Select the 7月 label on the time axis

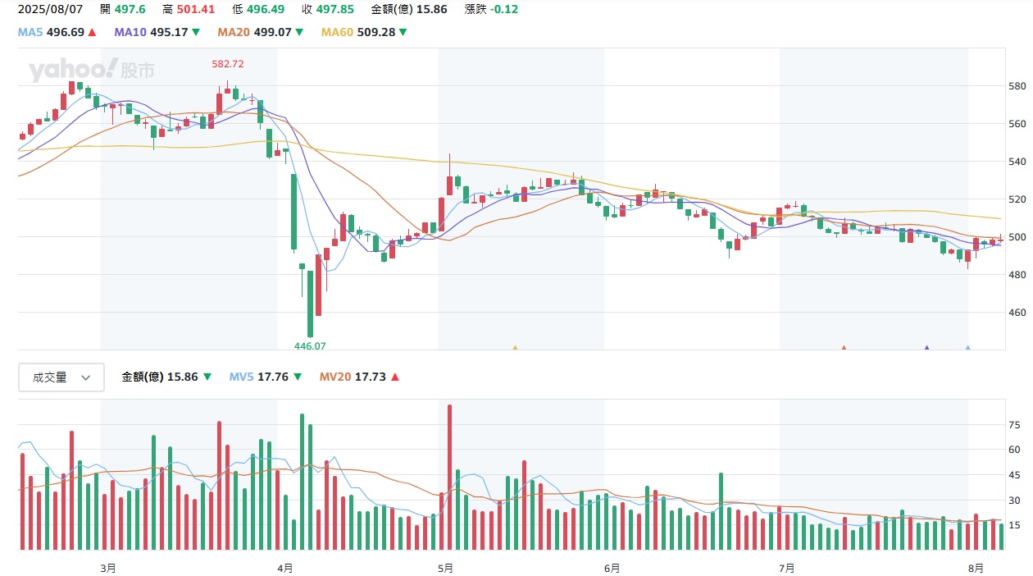tap(787, 568)
